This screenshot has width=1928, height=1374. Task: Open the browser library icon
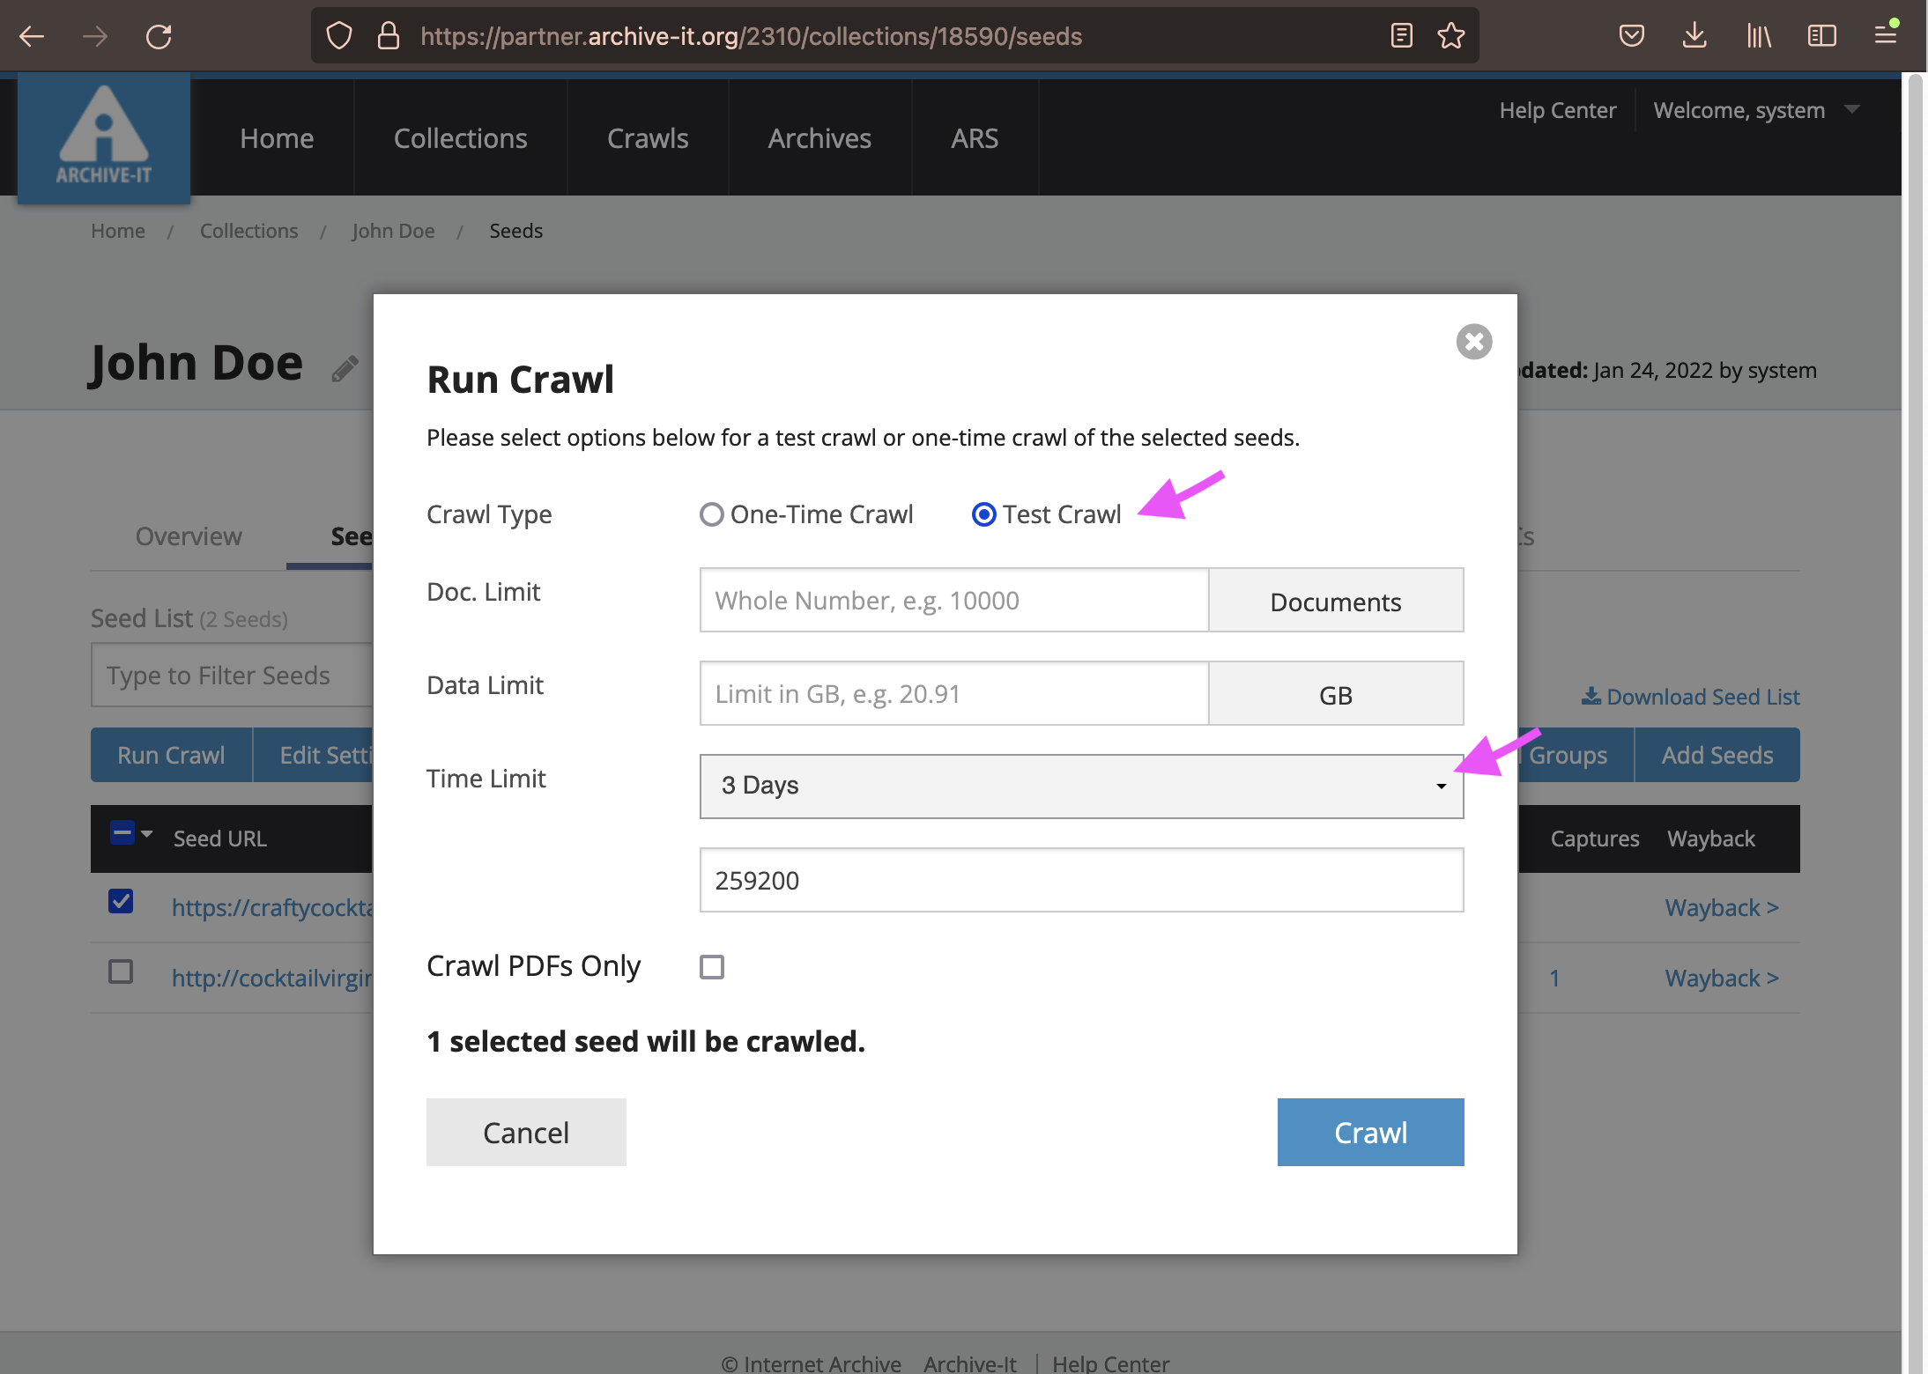click(x=1758, y=36)
